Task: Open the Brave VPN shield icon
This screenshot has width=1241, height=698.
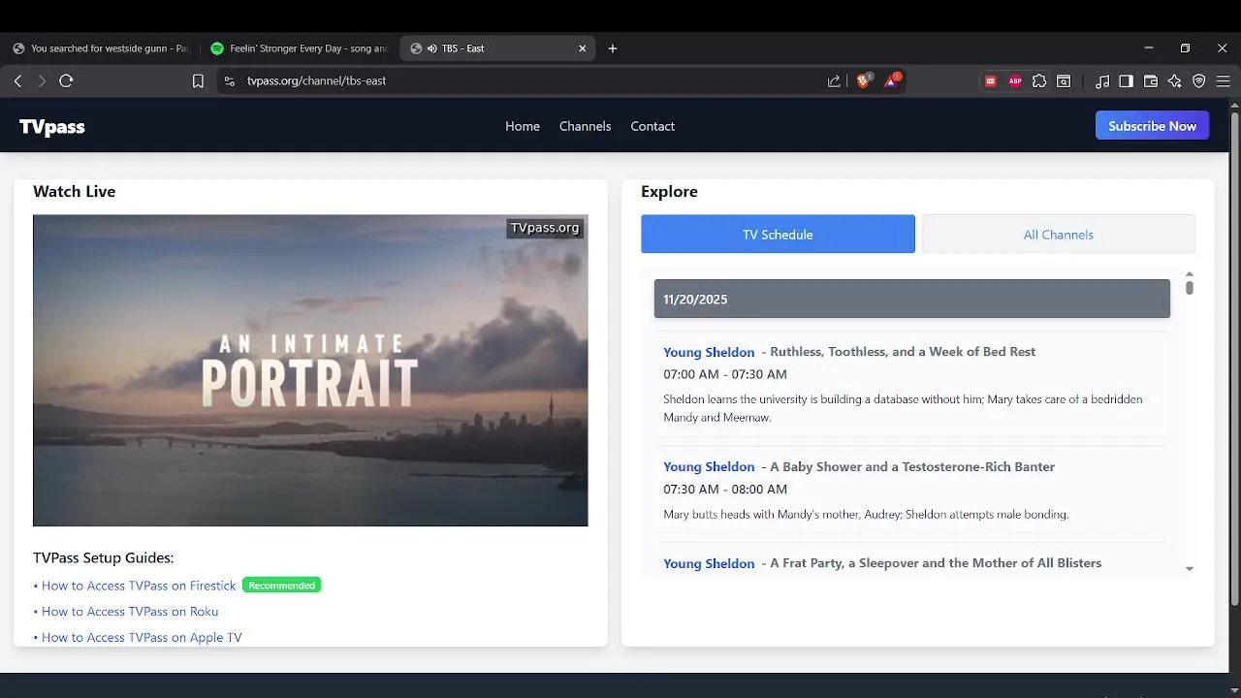Action: click(1199, 81)
